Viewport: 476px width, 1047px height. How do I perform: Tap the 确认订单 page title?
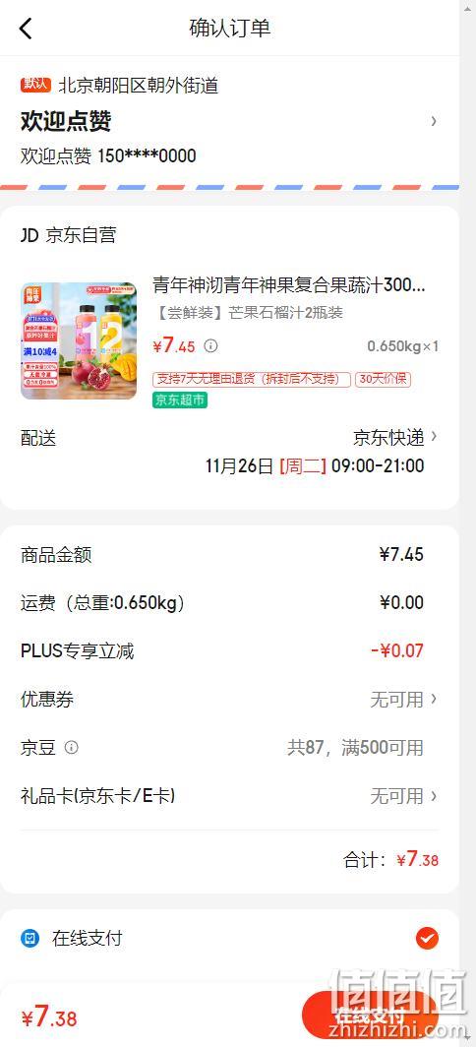coord(230,28)
